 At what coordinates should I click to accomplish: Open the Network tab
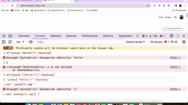click(x=56, y=36)
